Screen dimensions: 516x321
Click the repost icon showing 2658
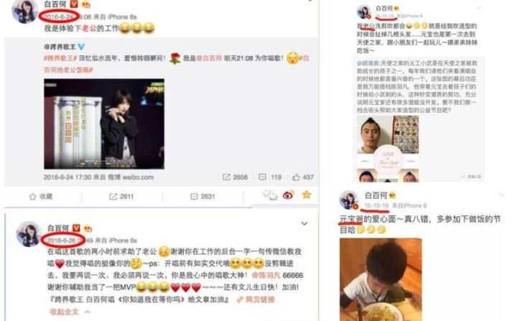tap(226, 177)
